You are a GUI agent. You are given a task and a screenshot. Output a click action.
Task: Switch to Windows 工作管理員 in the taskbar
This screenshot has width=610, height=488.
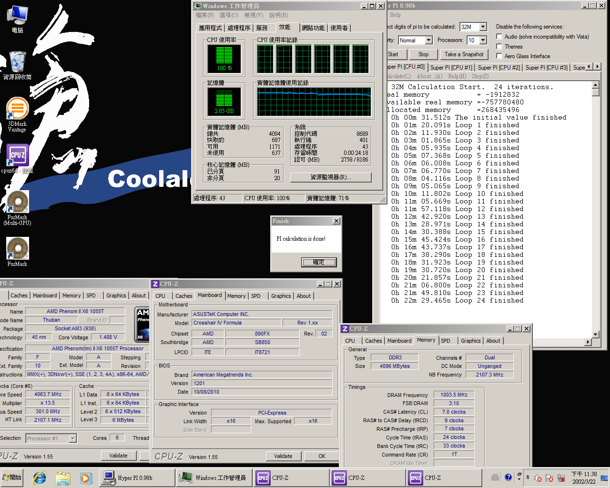point(213,478)
